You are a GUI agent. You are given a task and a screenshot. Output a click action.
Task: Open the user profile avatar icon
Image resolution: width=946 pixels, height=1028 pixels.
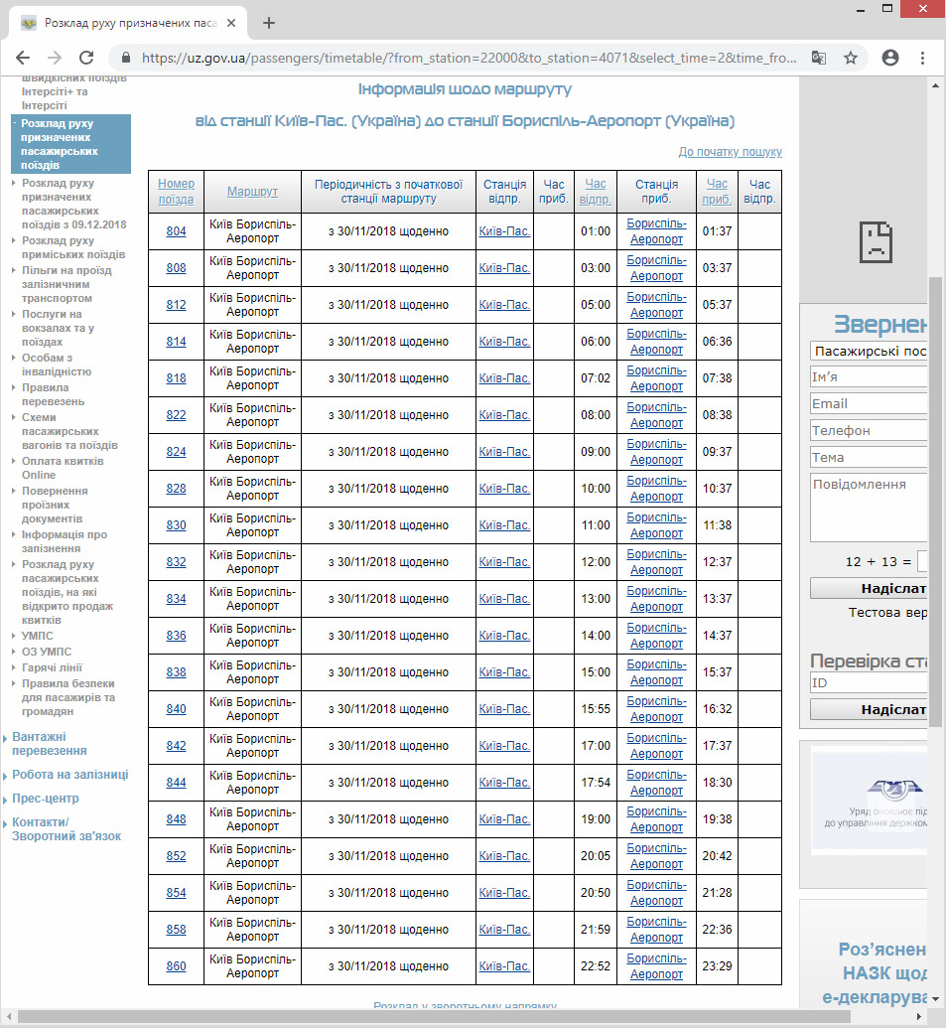[x=890, y=58]
